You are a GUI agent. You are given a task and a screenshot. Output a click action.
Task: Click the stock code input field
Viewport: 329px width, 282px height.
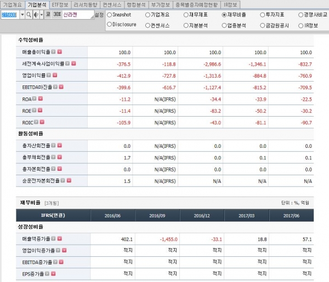point(9,15)
